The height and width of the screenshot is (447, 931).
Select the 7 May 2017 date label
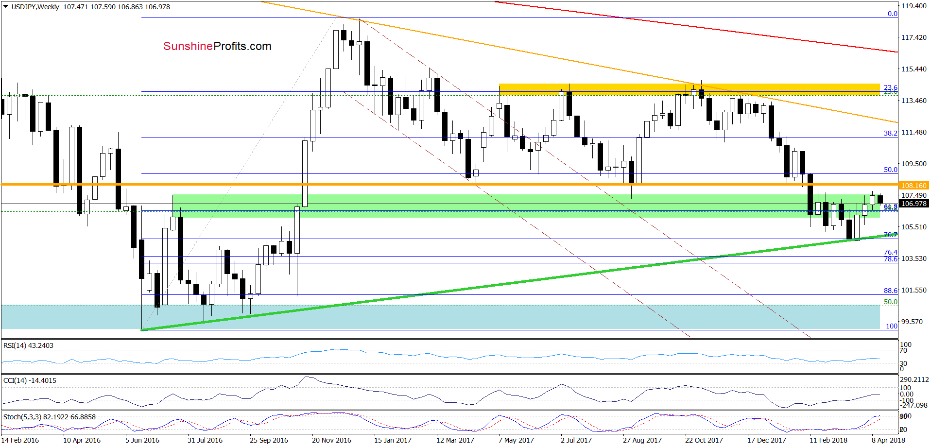(516, 440)
